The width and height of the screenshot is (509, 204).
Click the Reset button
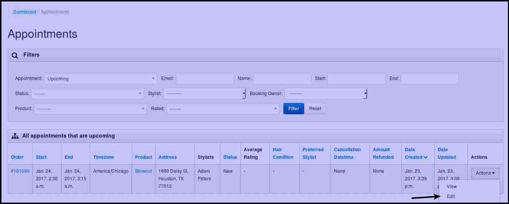[315, 109]
